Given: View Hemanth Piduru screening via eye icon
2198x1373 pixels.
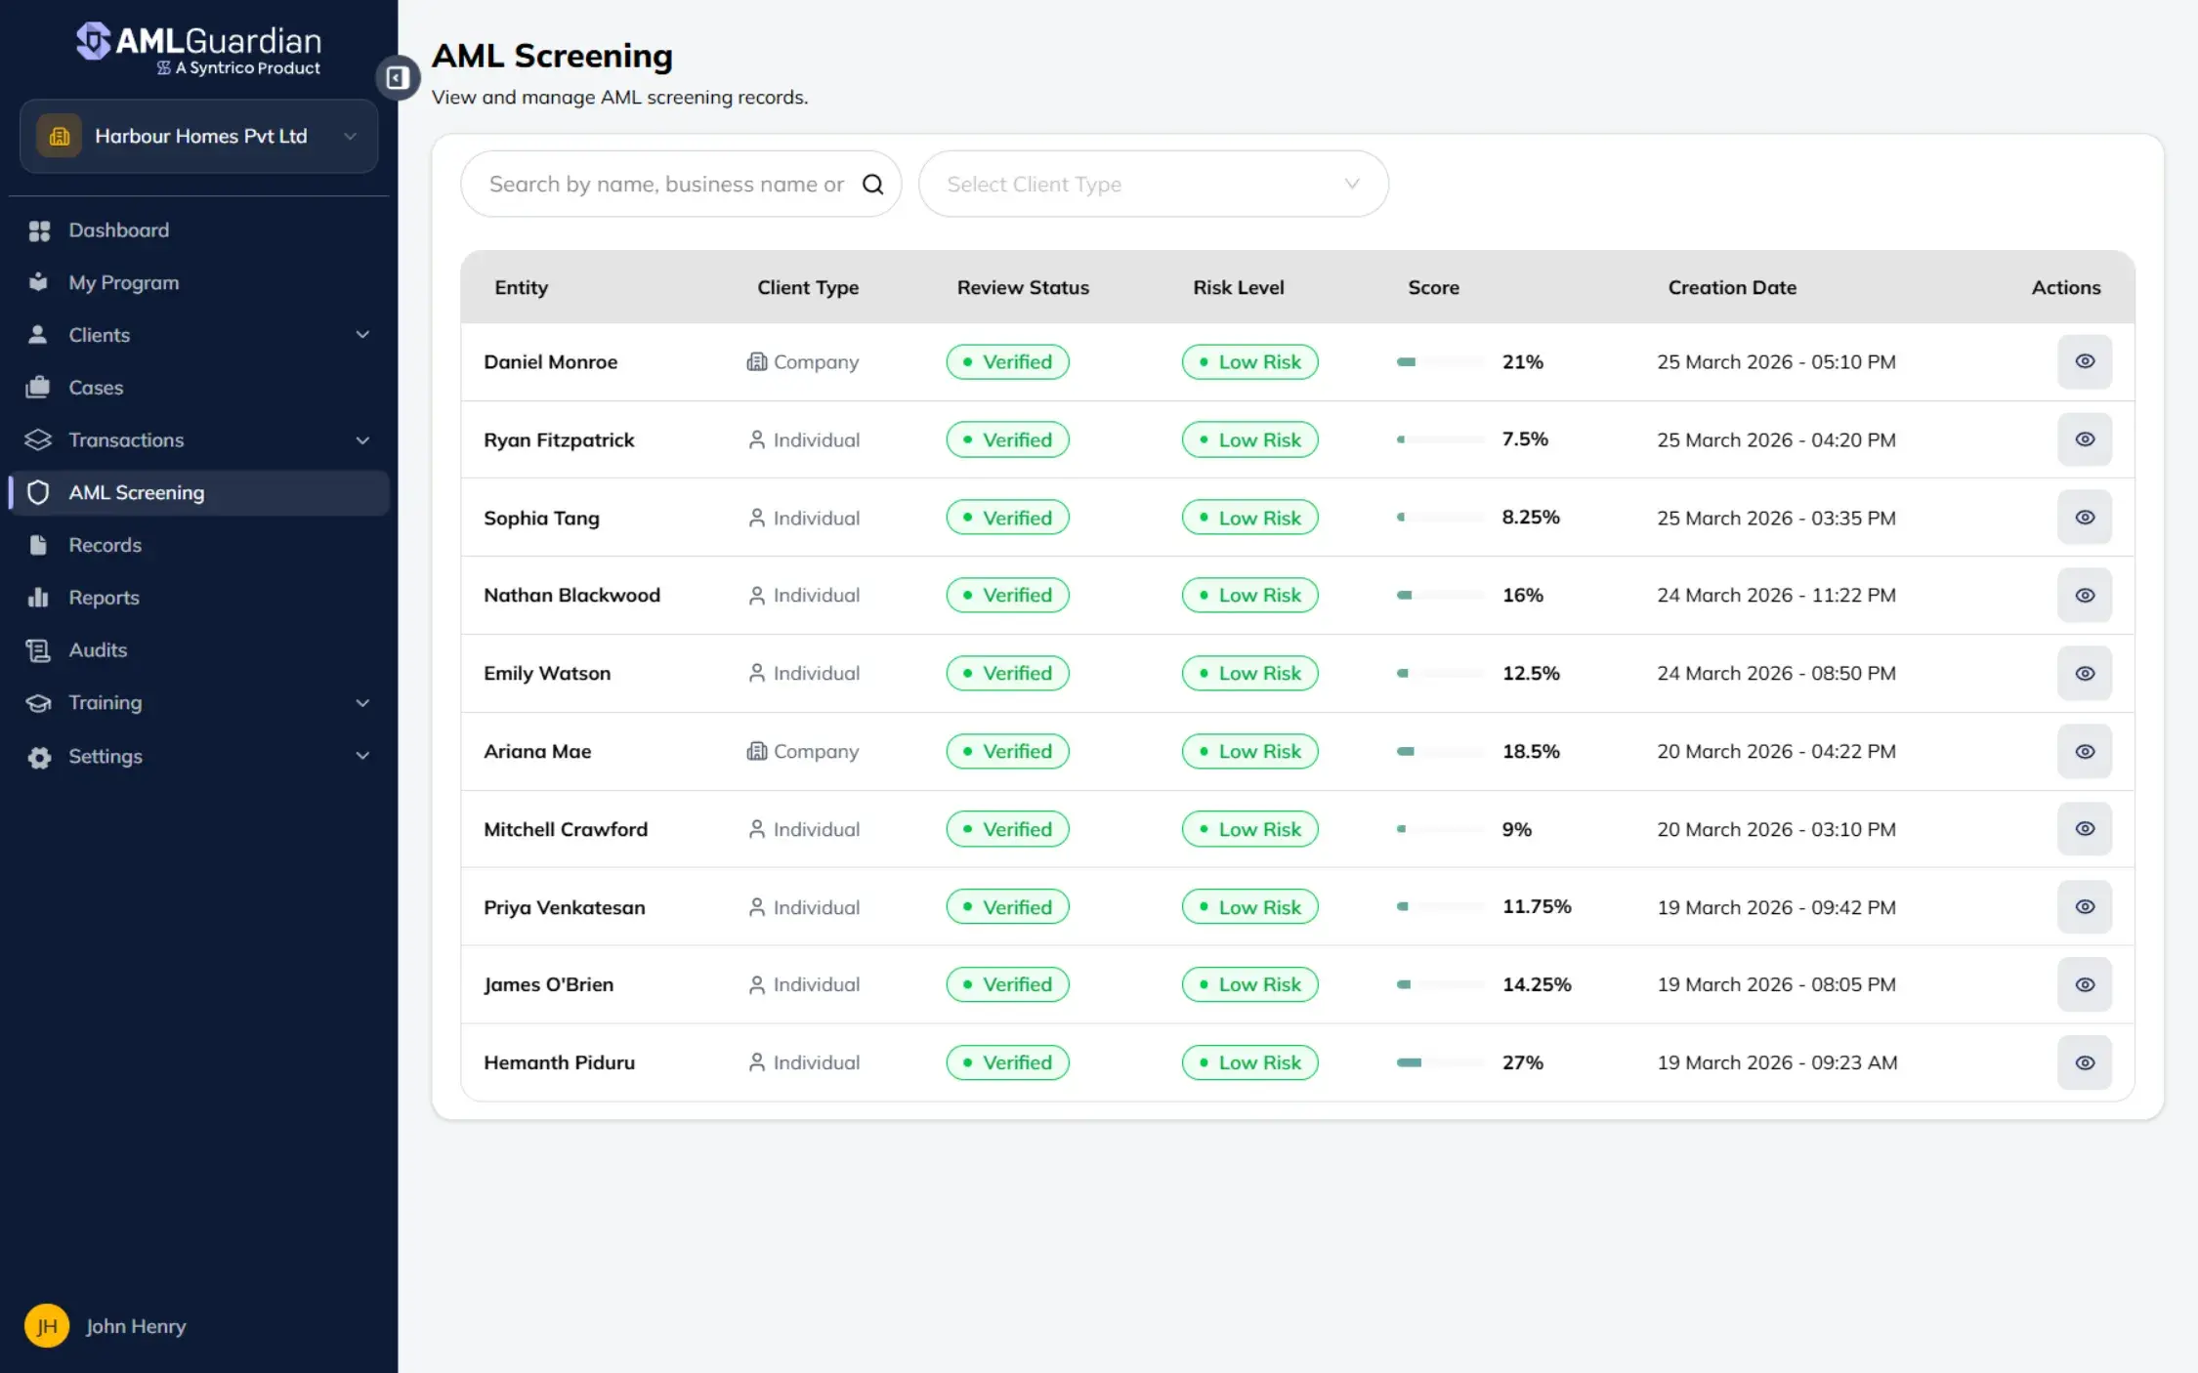Looking at the screenshot, I should click(x=2084, y=1062).
